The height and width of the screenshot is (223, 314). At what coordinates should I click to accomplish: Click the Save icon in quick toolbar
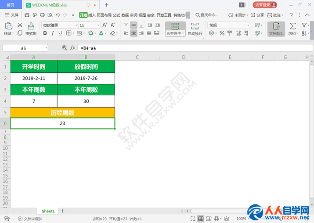(x=27, y=15)
